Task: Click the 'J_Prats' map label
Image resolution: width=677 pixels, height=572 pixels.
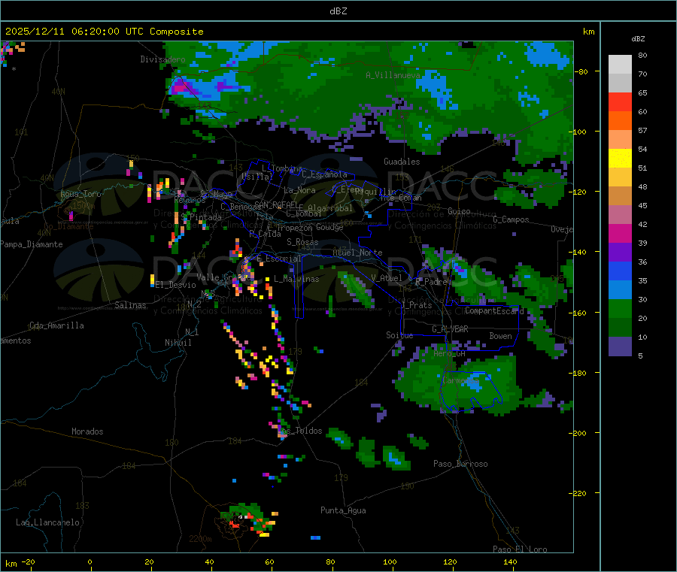Action: [x=416, y=304]
